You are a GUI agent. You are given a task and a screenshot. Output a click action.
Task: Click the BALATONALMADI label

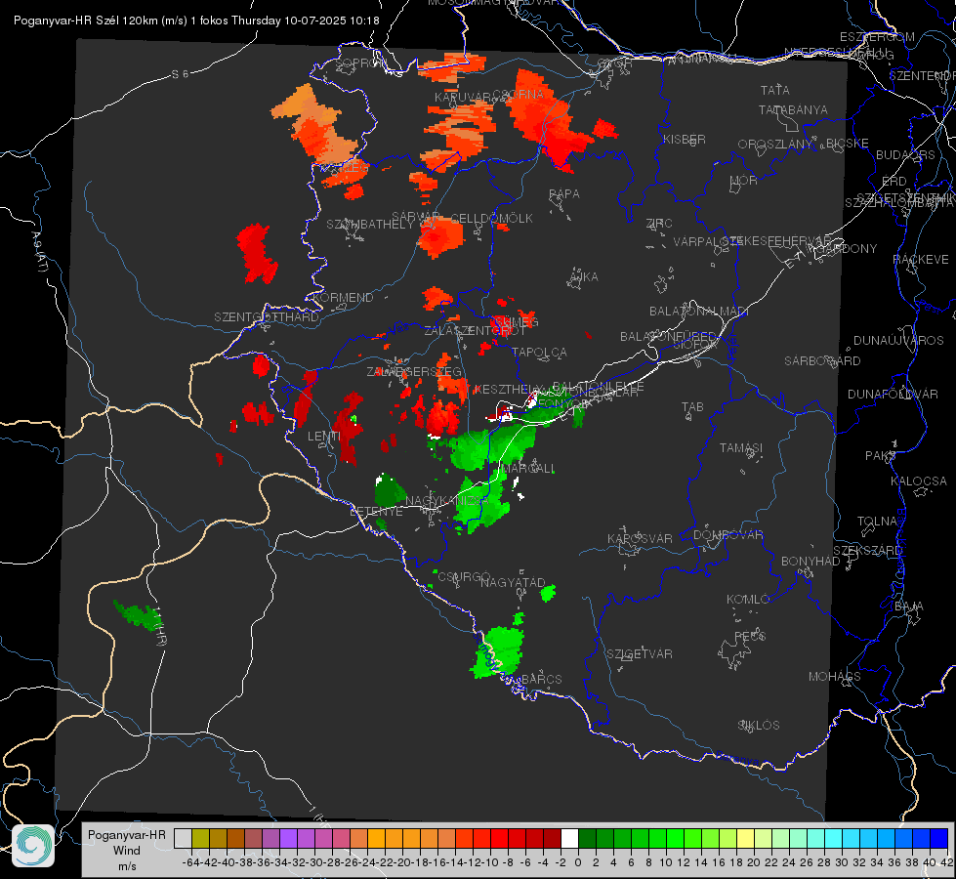[699, 312]
